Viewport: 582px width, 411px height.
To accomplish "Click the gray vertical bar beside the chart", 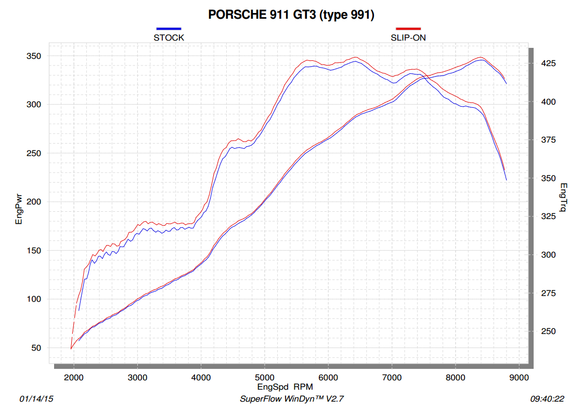I will [532, 208].
